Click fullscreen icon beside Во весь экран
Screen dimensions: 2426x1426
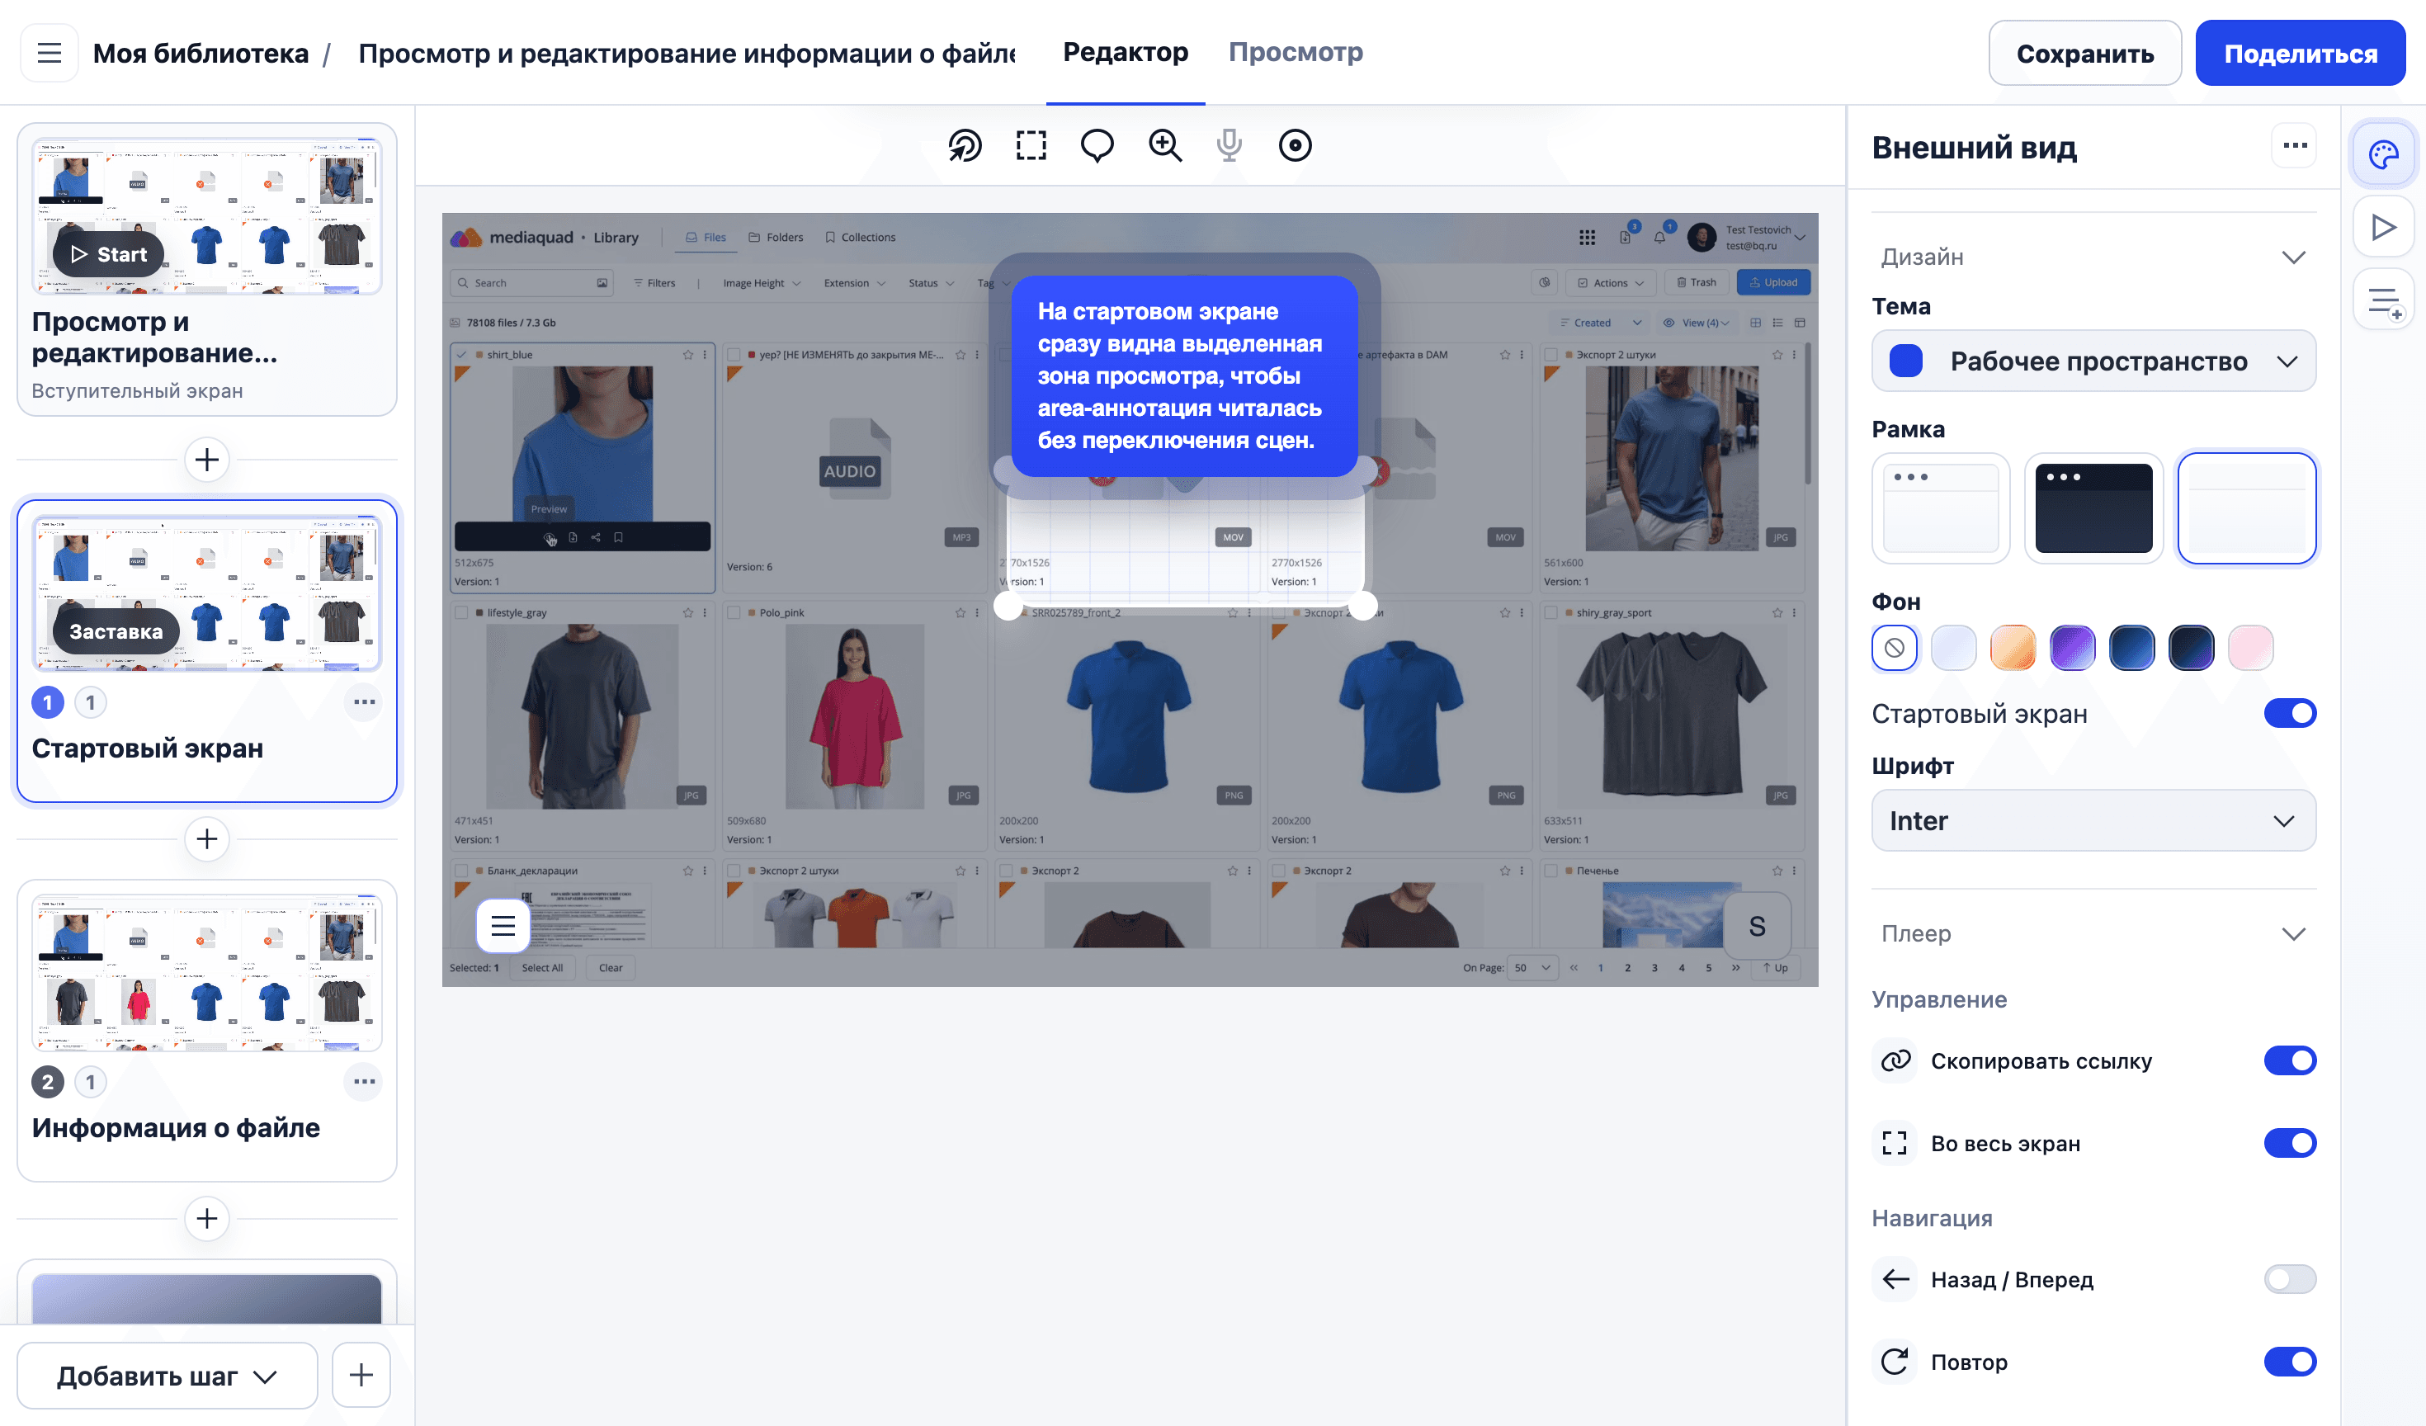click(1895, 1143)
